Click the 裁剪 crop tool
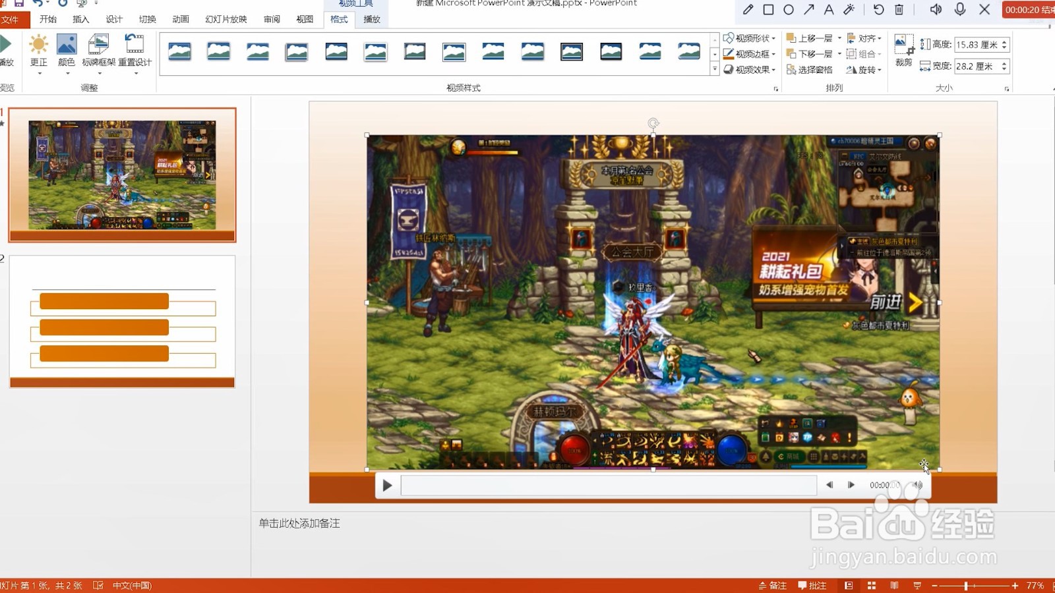The image size is (1055, 593). (x=904, y=51)
